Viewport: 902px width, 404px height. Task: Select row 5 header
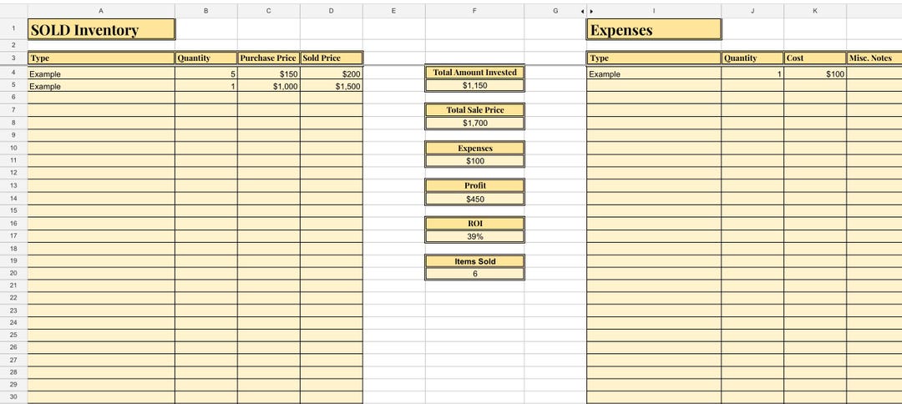pyautogui.click(x=13, y=85)
